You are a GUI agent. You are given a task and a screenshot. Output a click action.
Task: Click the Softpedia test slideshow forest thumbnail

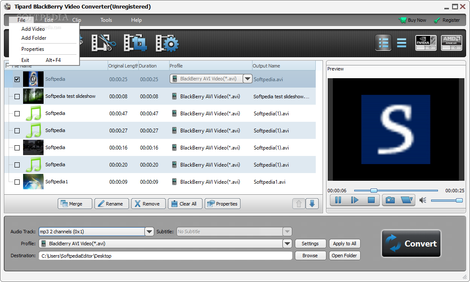33,96
